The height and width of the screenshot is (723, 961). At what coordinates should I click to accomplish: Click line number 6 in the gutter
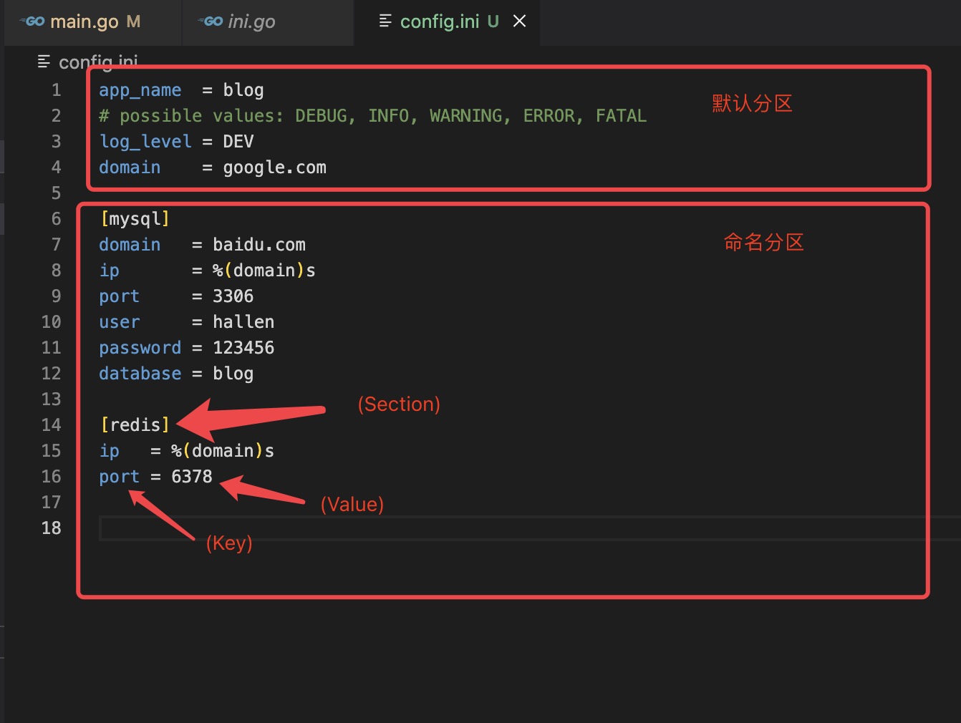56,219
